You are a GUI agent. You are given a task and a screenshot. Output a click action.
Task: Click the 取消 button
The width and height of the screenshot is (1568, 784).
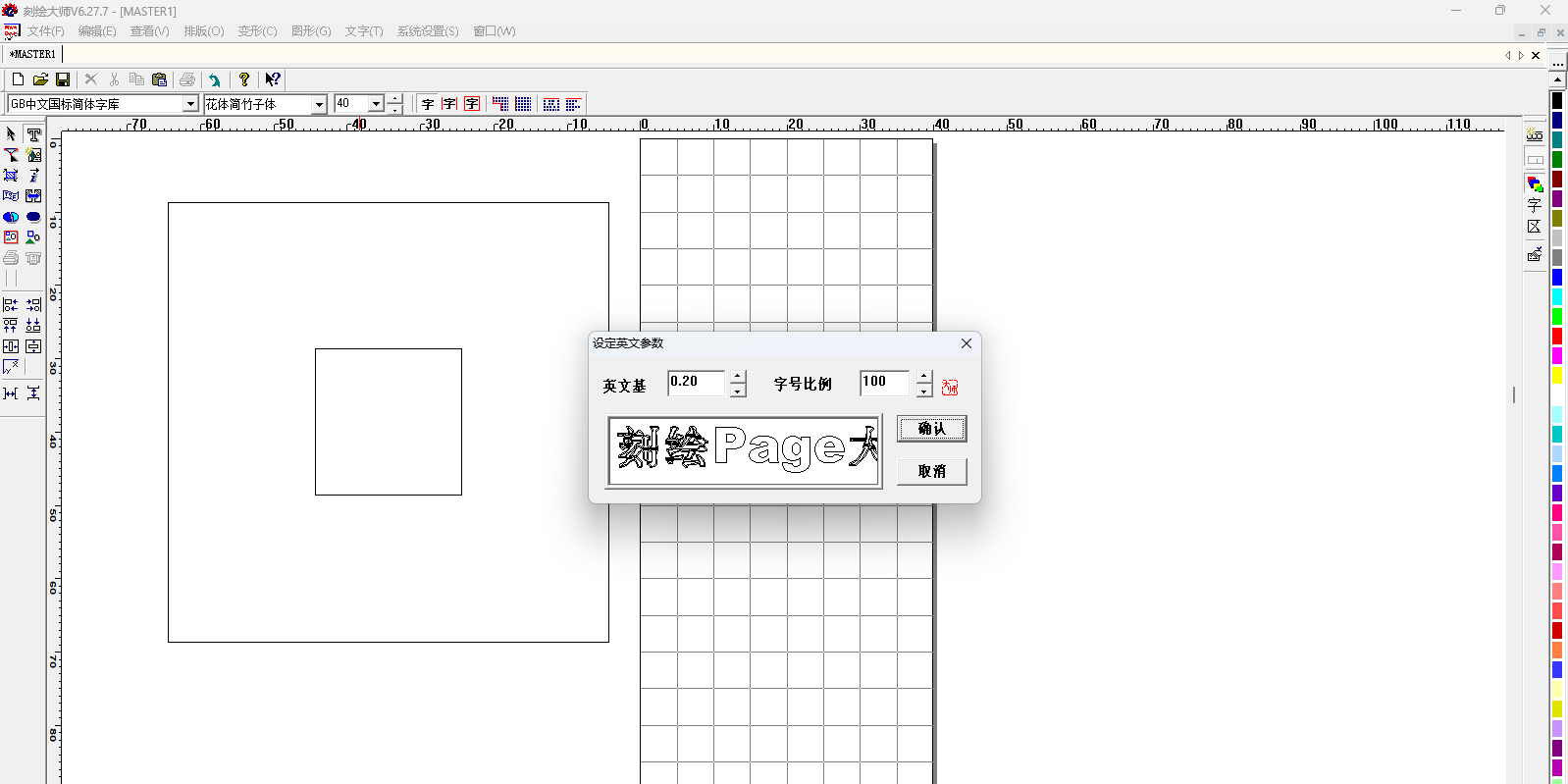931,472
